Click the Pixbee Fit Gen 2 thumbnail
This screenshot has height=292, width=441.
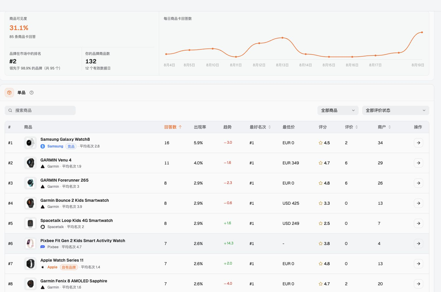[30, 244]
